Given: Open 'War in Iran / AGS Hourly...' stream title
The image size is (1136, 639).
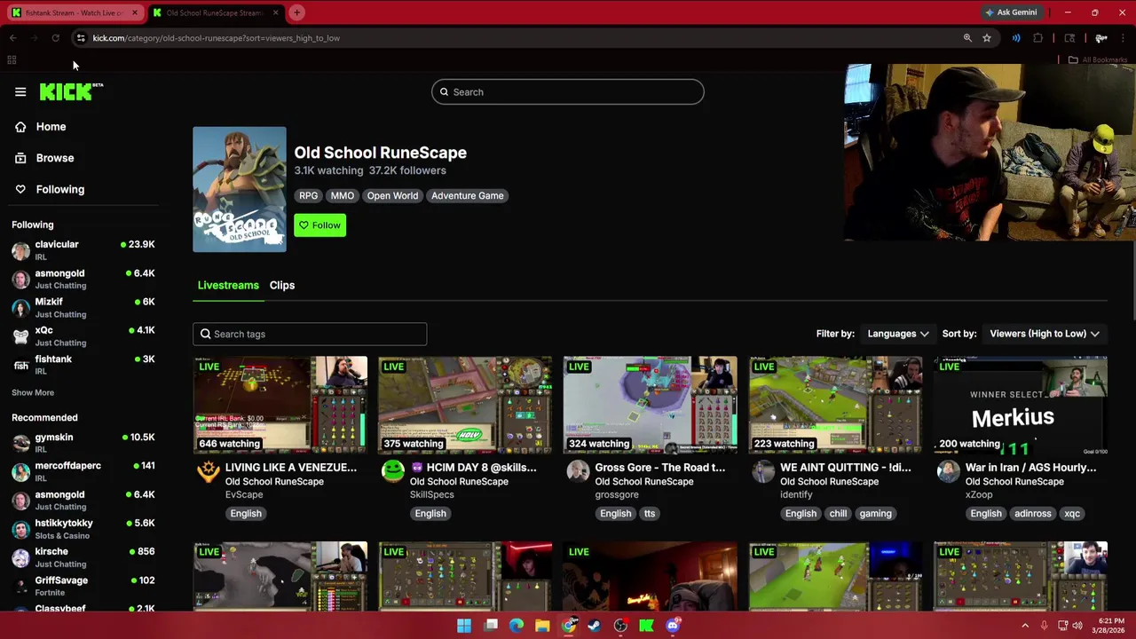Looking at the screenshot, I should point(1031,467).
